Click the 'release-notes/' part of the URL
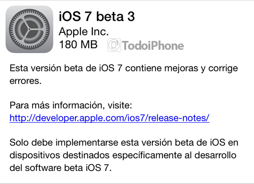This screenshot has width=254, height=184. point(179,118)
